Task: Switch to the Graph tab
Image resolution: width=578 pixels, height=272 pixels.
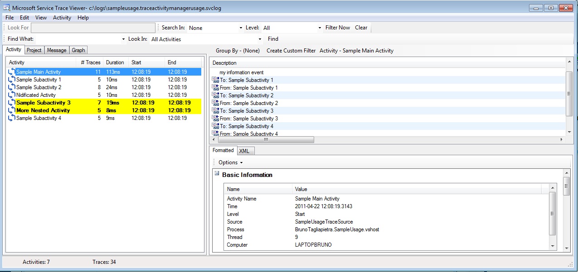Action: [x=78, y=50]
